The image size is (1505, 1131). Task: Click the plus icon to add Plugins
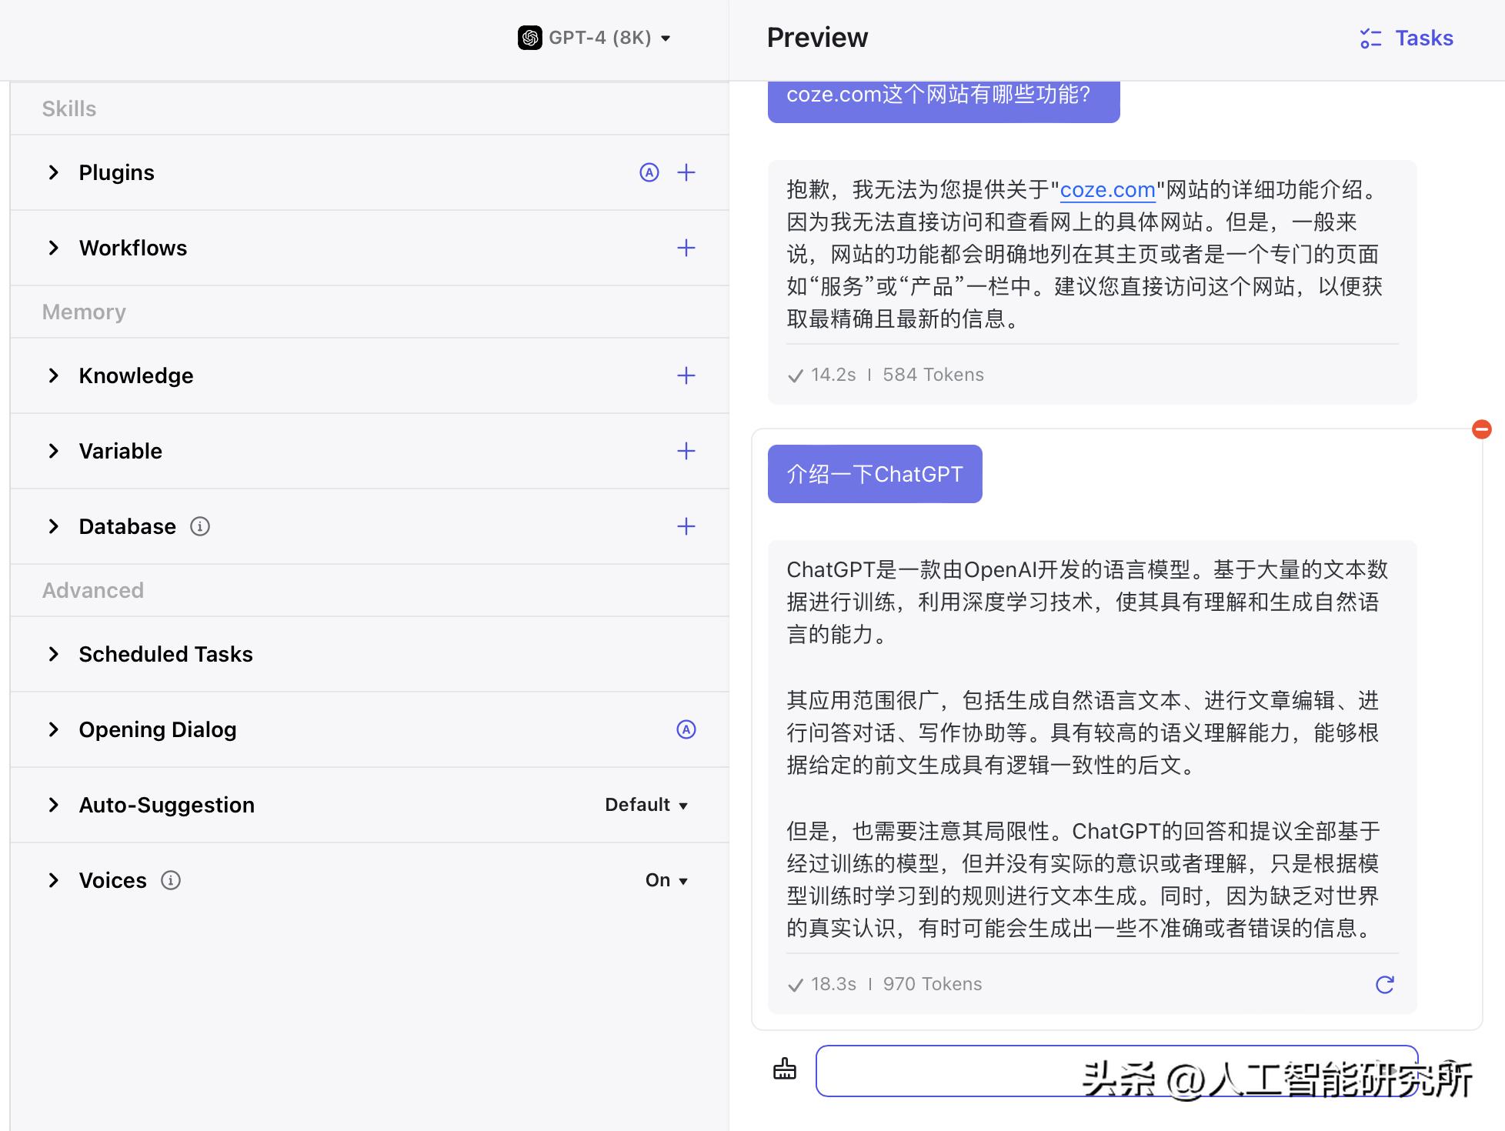pyautogui.click(x=686, y=172)
